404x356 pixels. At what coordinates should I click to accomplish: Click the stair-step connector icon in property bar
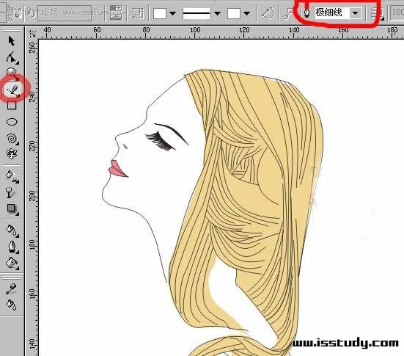(x=288, y=13)
